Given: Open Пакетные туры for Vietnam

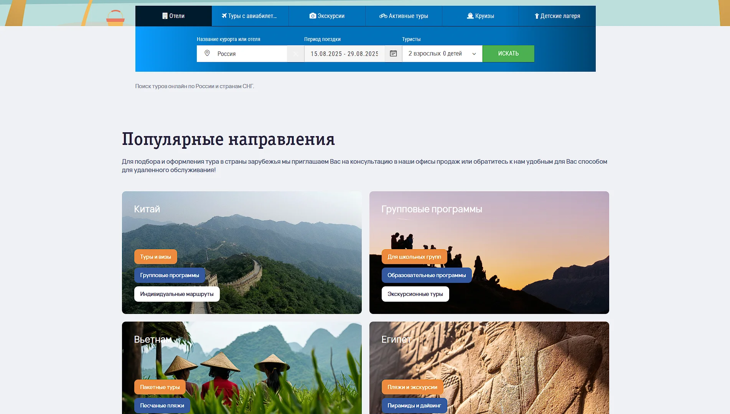Looking at the screenshot, I should [x=160, y=387].
